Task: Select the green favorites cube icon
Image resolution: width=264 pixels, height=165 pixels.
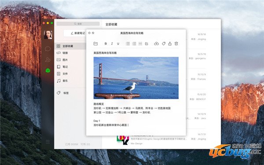Action: click(48, 70)
